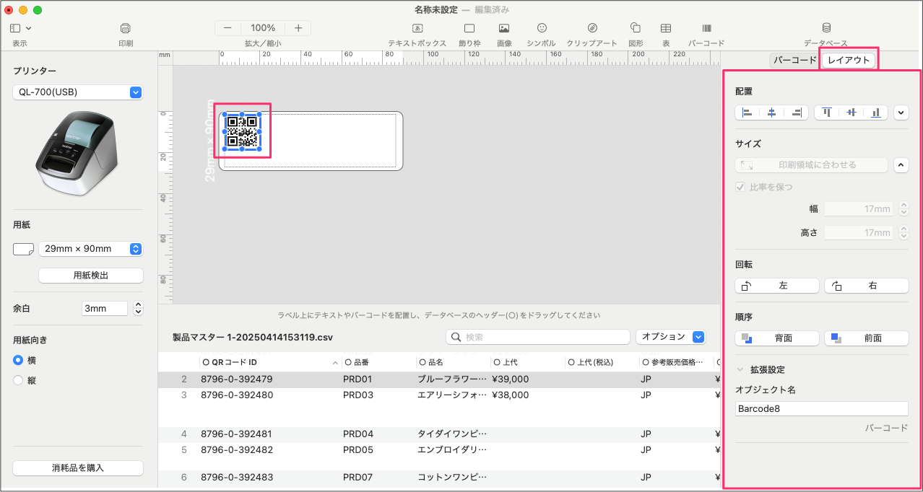This screenshot has width=923, height=492.
Task: Rotate object left (左)
Action: click(777, 286)
